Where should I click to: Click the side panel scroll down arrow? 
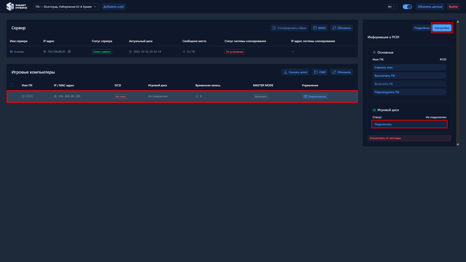[x=458, y=144]
